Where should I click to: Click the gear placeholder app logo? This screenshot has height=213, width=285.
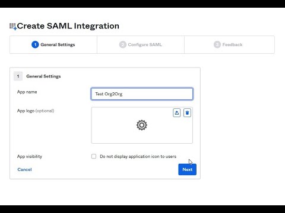[142, 125]
